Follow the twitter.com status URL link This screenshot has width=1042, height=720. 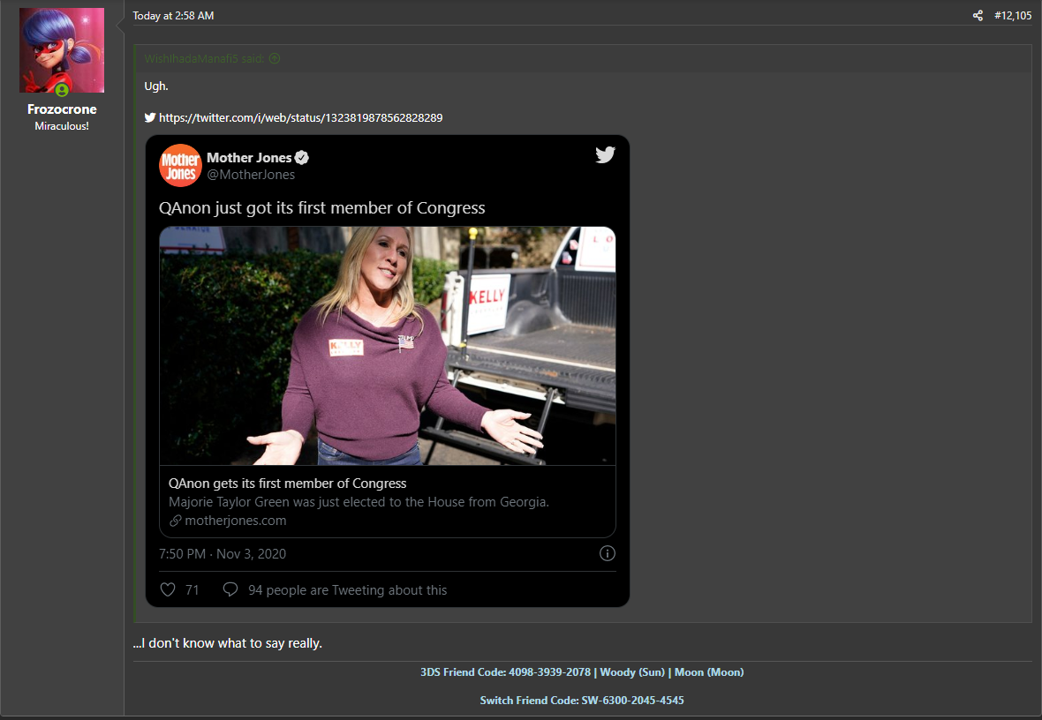300,117
